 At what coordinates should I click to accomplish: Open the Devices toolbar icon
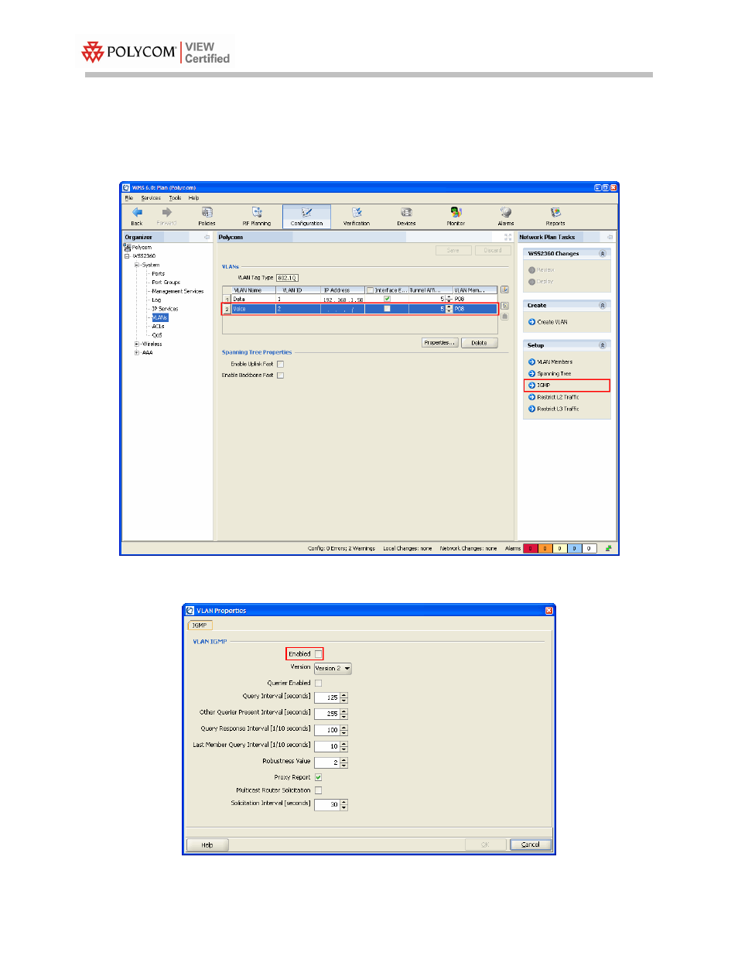406,212
